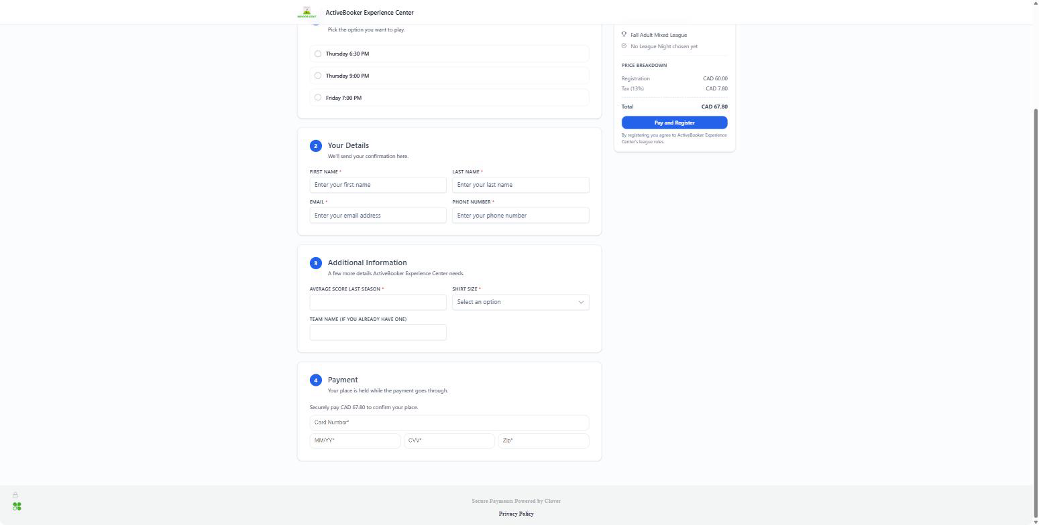
Task: Click the Zip code field
Action: (543, 441)
